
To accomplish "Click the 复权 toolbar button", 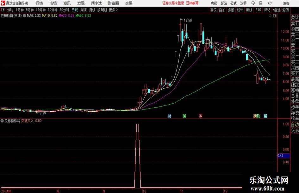I will point(213,10).
